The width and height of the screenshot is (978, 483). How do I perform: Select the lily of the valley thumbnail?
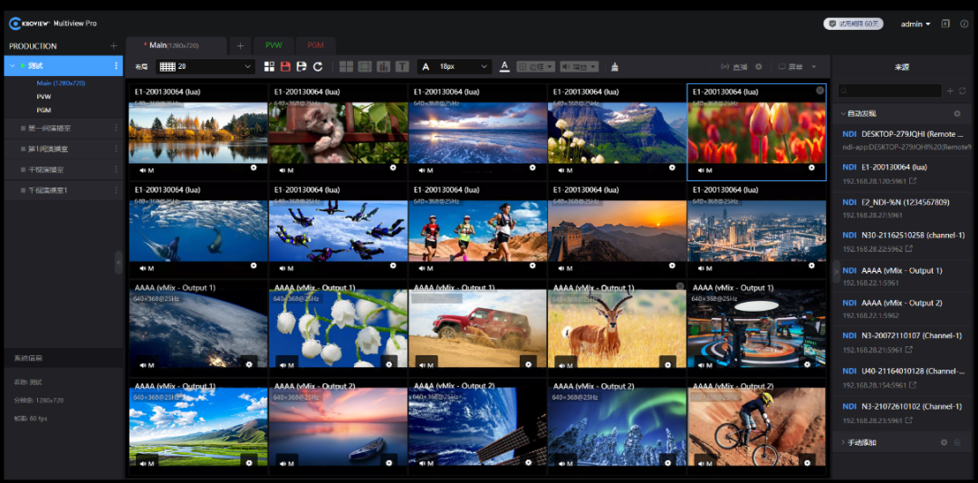coord(338,328)
